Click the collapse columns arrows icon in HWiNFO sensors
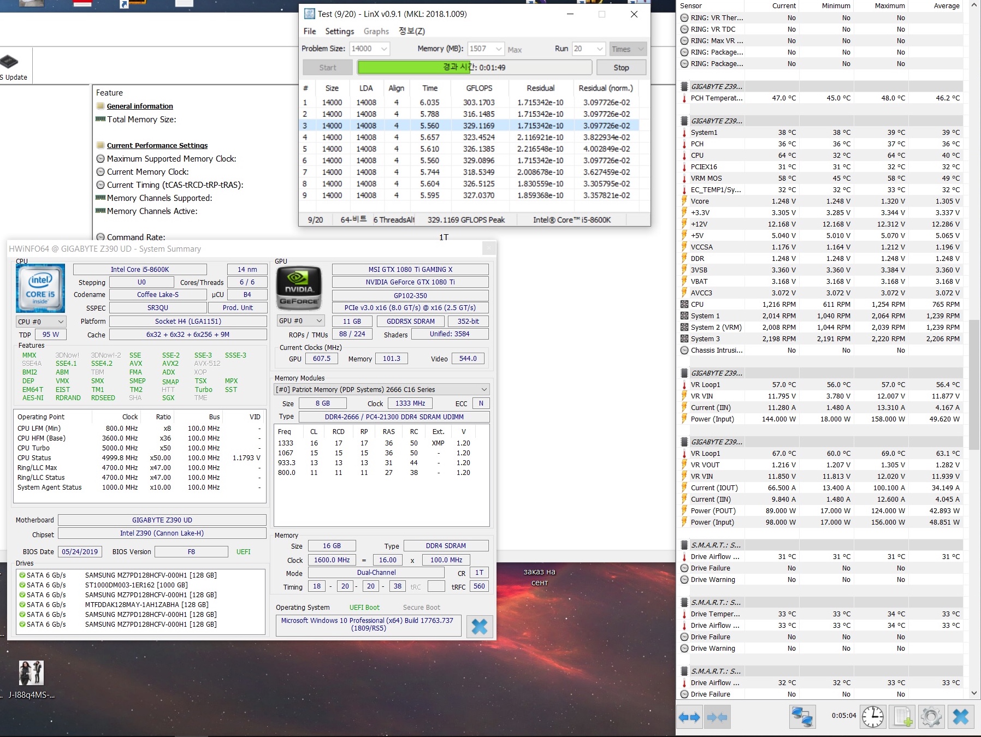Image resolution: width=981 pixels, height=737 pixels. [x=717, y=717]
